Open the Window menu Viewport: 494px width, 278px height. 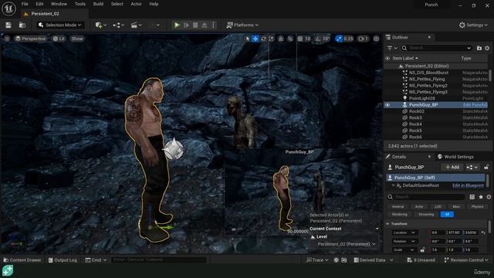click(59, 4)
